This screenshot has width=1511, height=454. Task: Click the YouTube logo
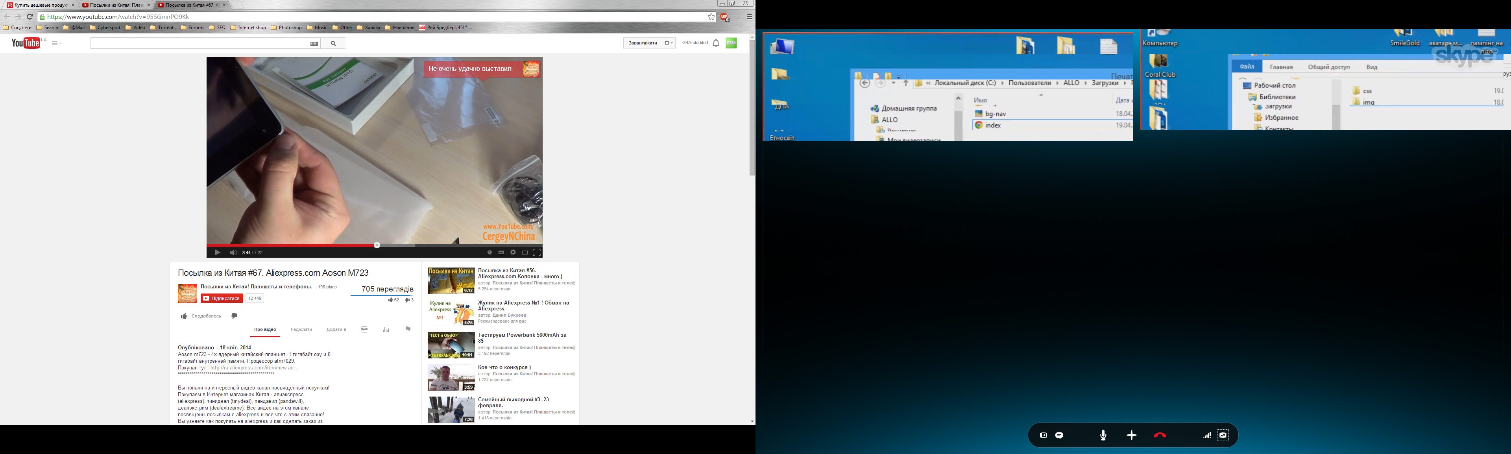(26, 43)
